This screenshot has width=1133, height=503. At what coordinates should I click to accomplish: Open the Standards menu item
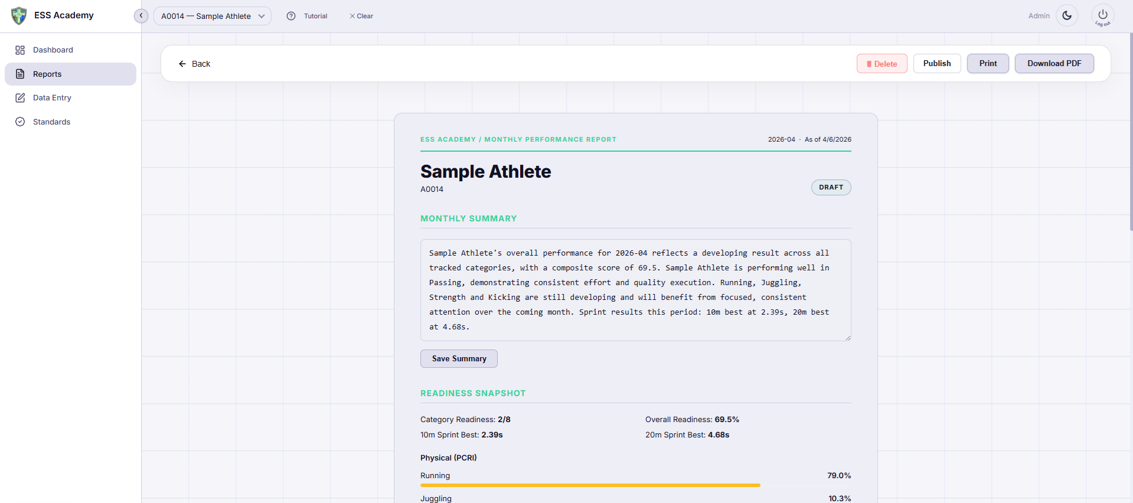coord(71,122)
